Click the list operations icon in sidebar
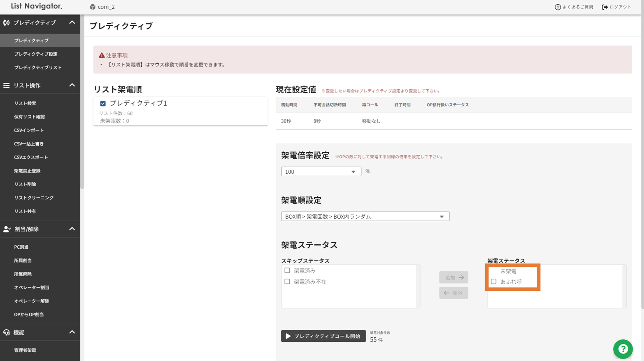 coord(6,85)
